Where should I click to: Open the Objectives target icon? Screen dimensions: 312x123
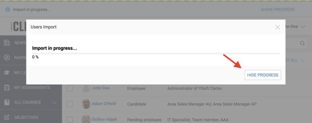(x=7, y=117)
